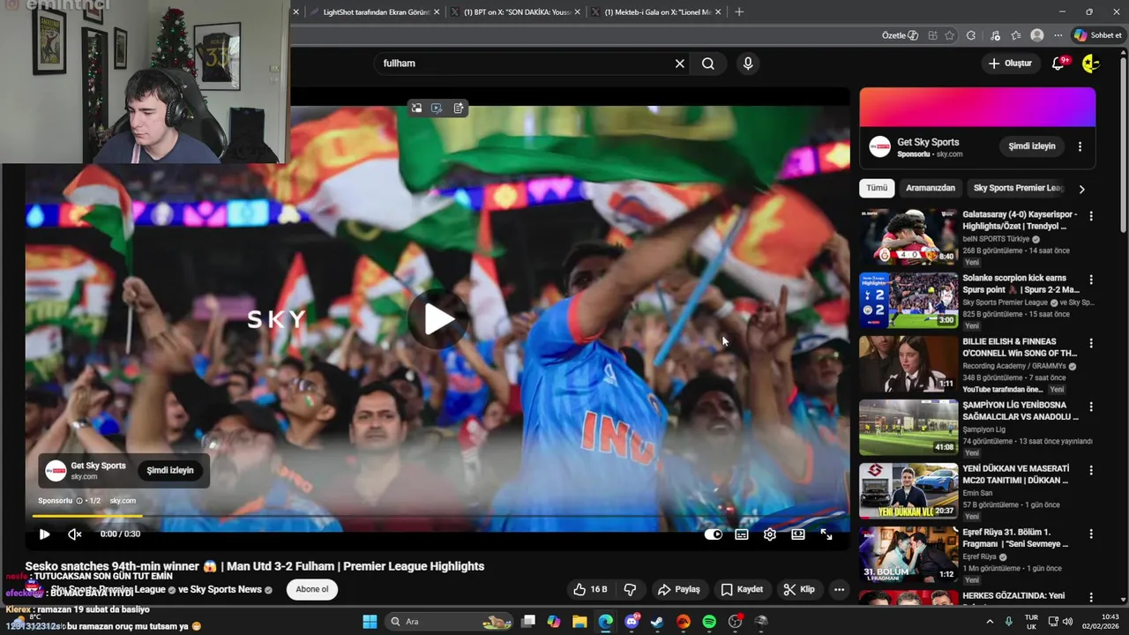Open Edge profile avatar icon
Screen dimensions: 1129x635
coord(1037,35)
